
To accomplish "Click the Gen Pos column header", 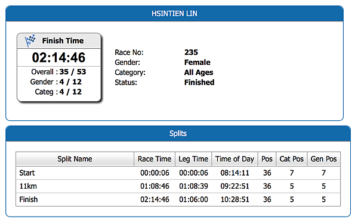I will (324, 159).
